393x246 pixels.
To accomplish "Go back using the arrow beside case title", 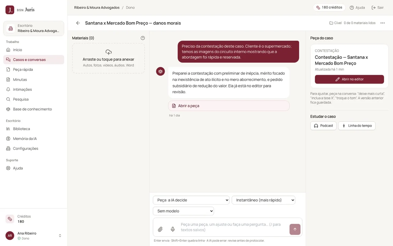I will point(78,23).
